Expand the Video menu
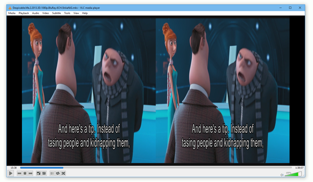Screen dimensions: 313x182 pos(46,13)
